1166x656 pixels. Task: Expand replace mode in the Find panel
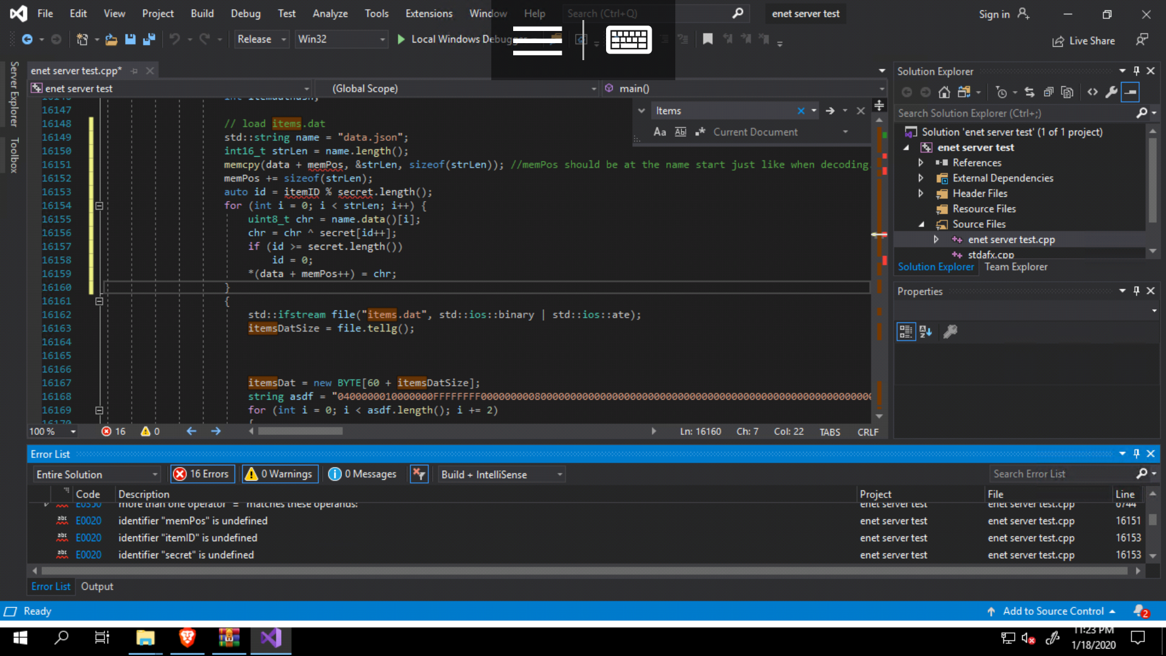[641, 111]
